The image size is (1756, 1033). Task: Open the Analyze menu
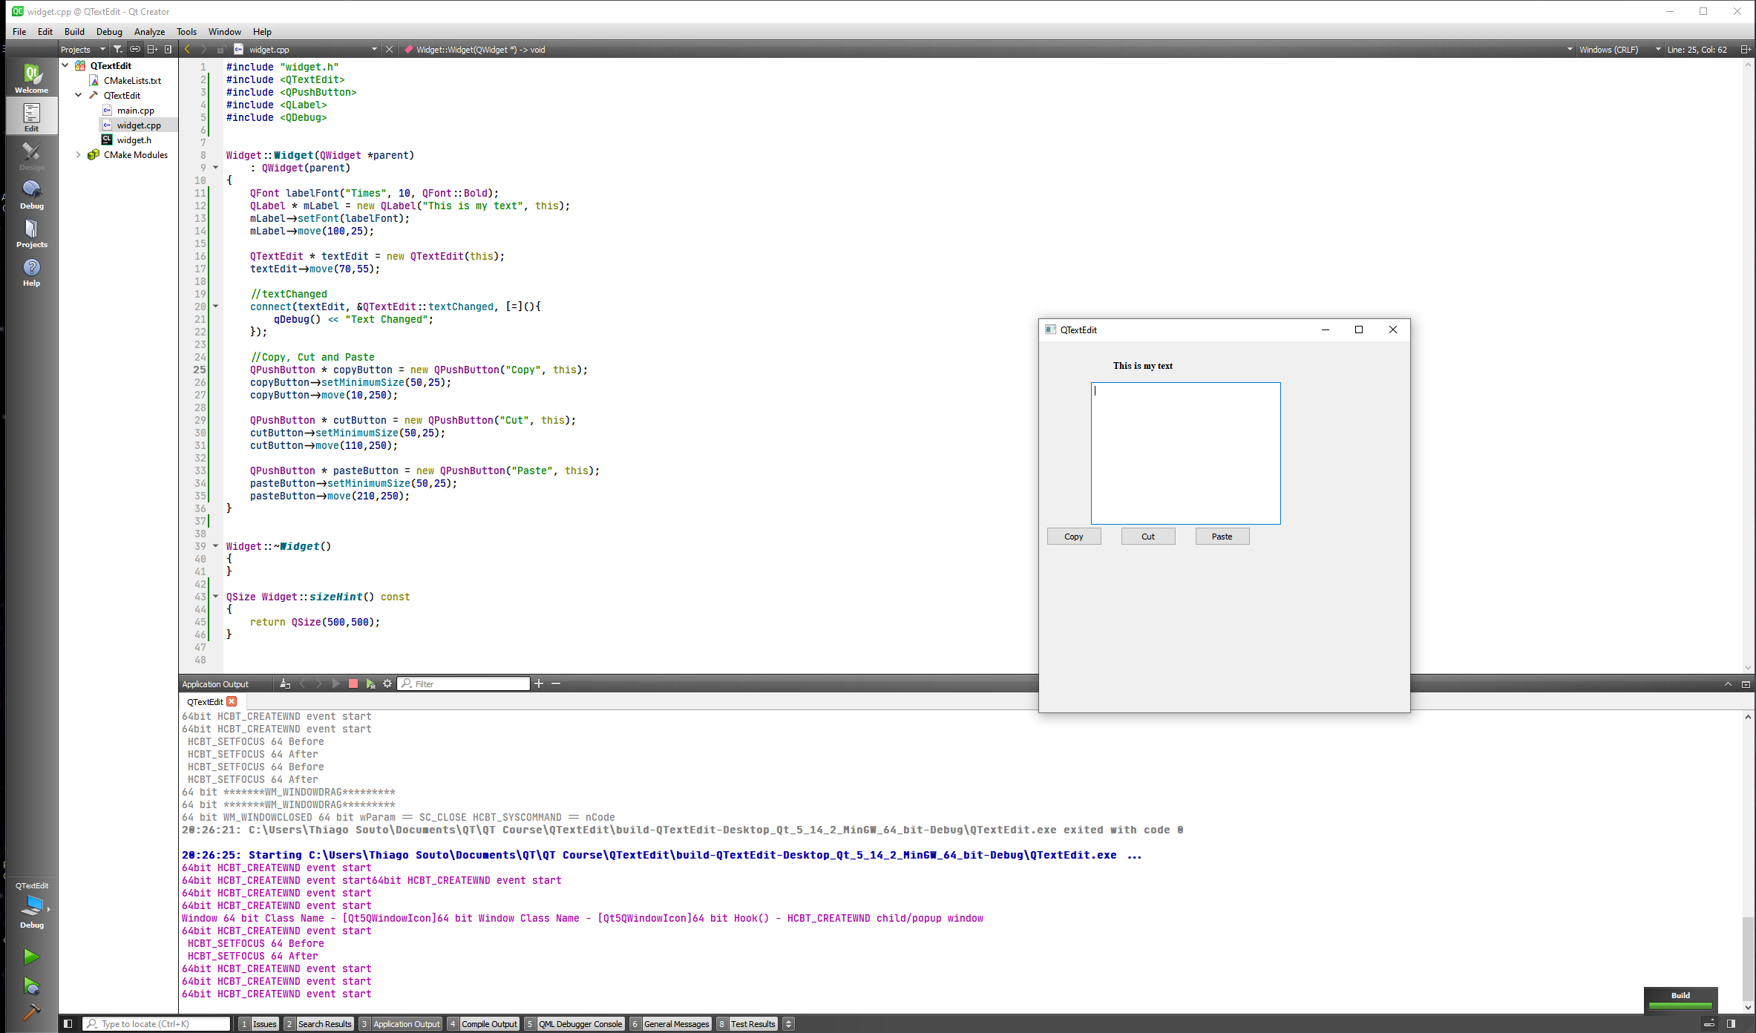coord(149,32)
